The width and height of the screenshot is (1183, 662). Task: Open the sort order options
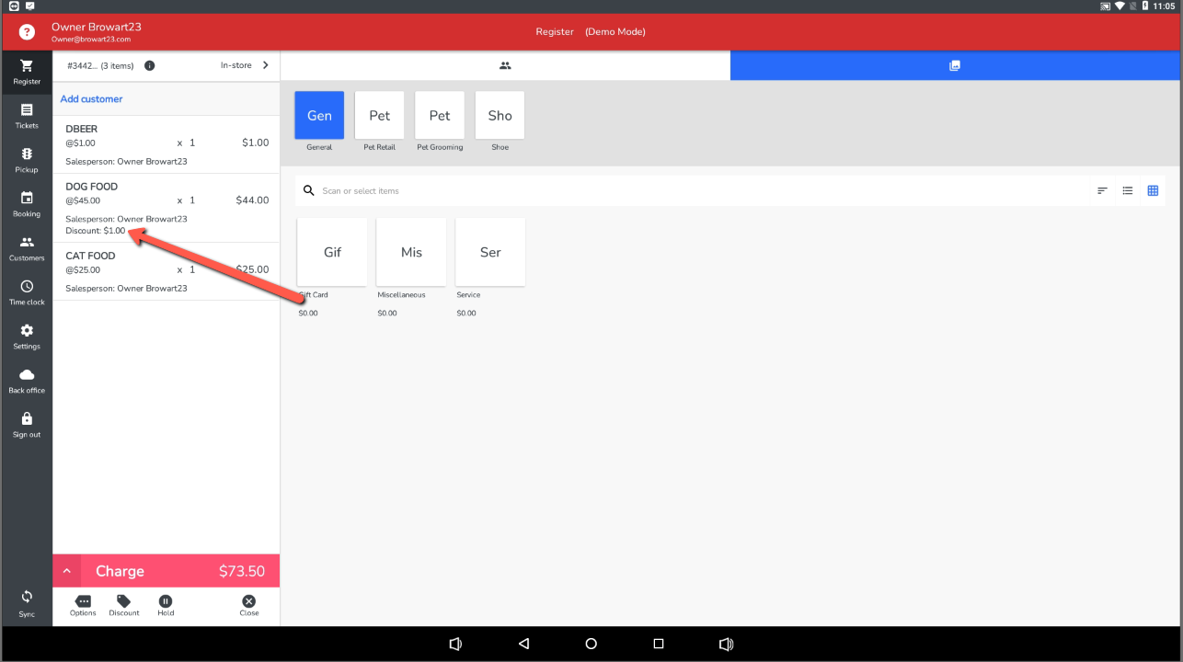point(1102,191)
